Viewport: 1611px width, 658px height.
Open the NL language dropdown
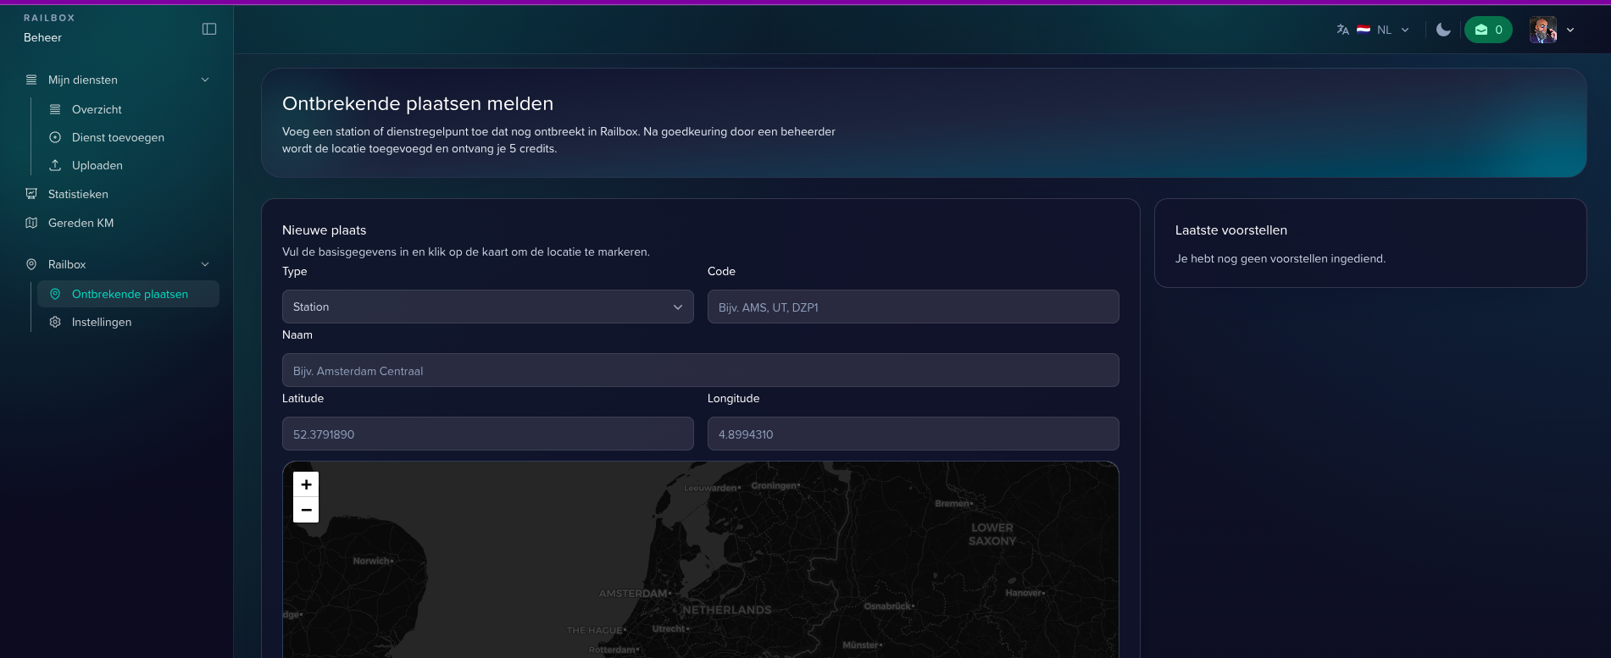[x=1385, y=30]
